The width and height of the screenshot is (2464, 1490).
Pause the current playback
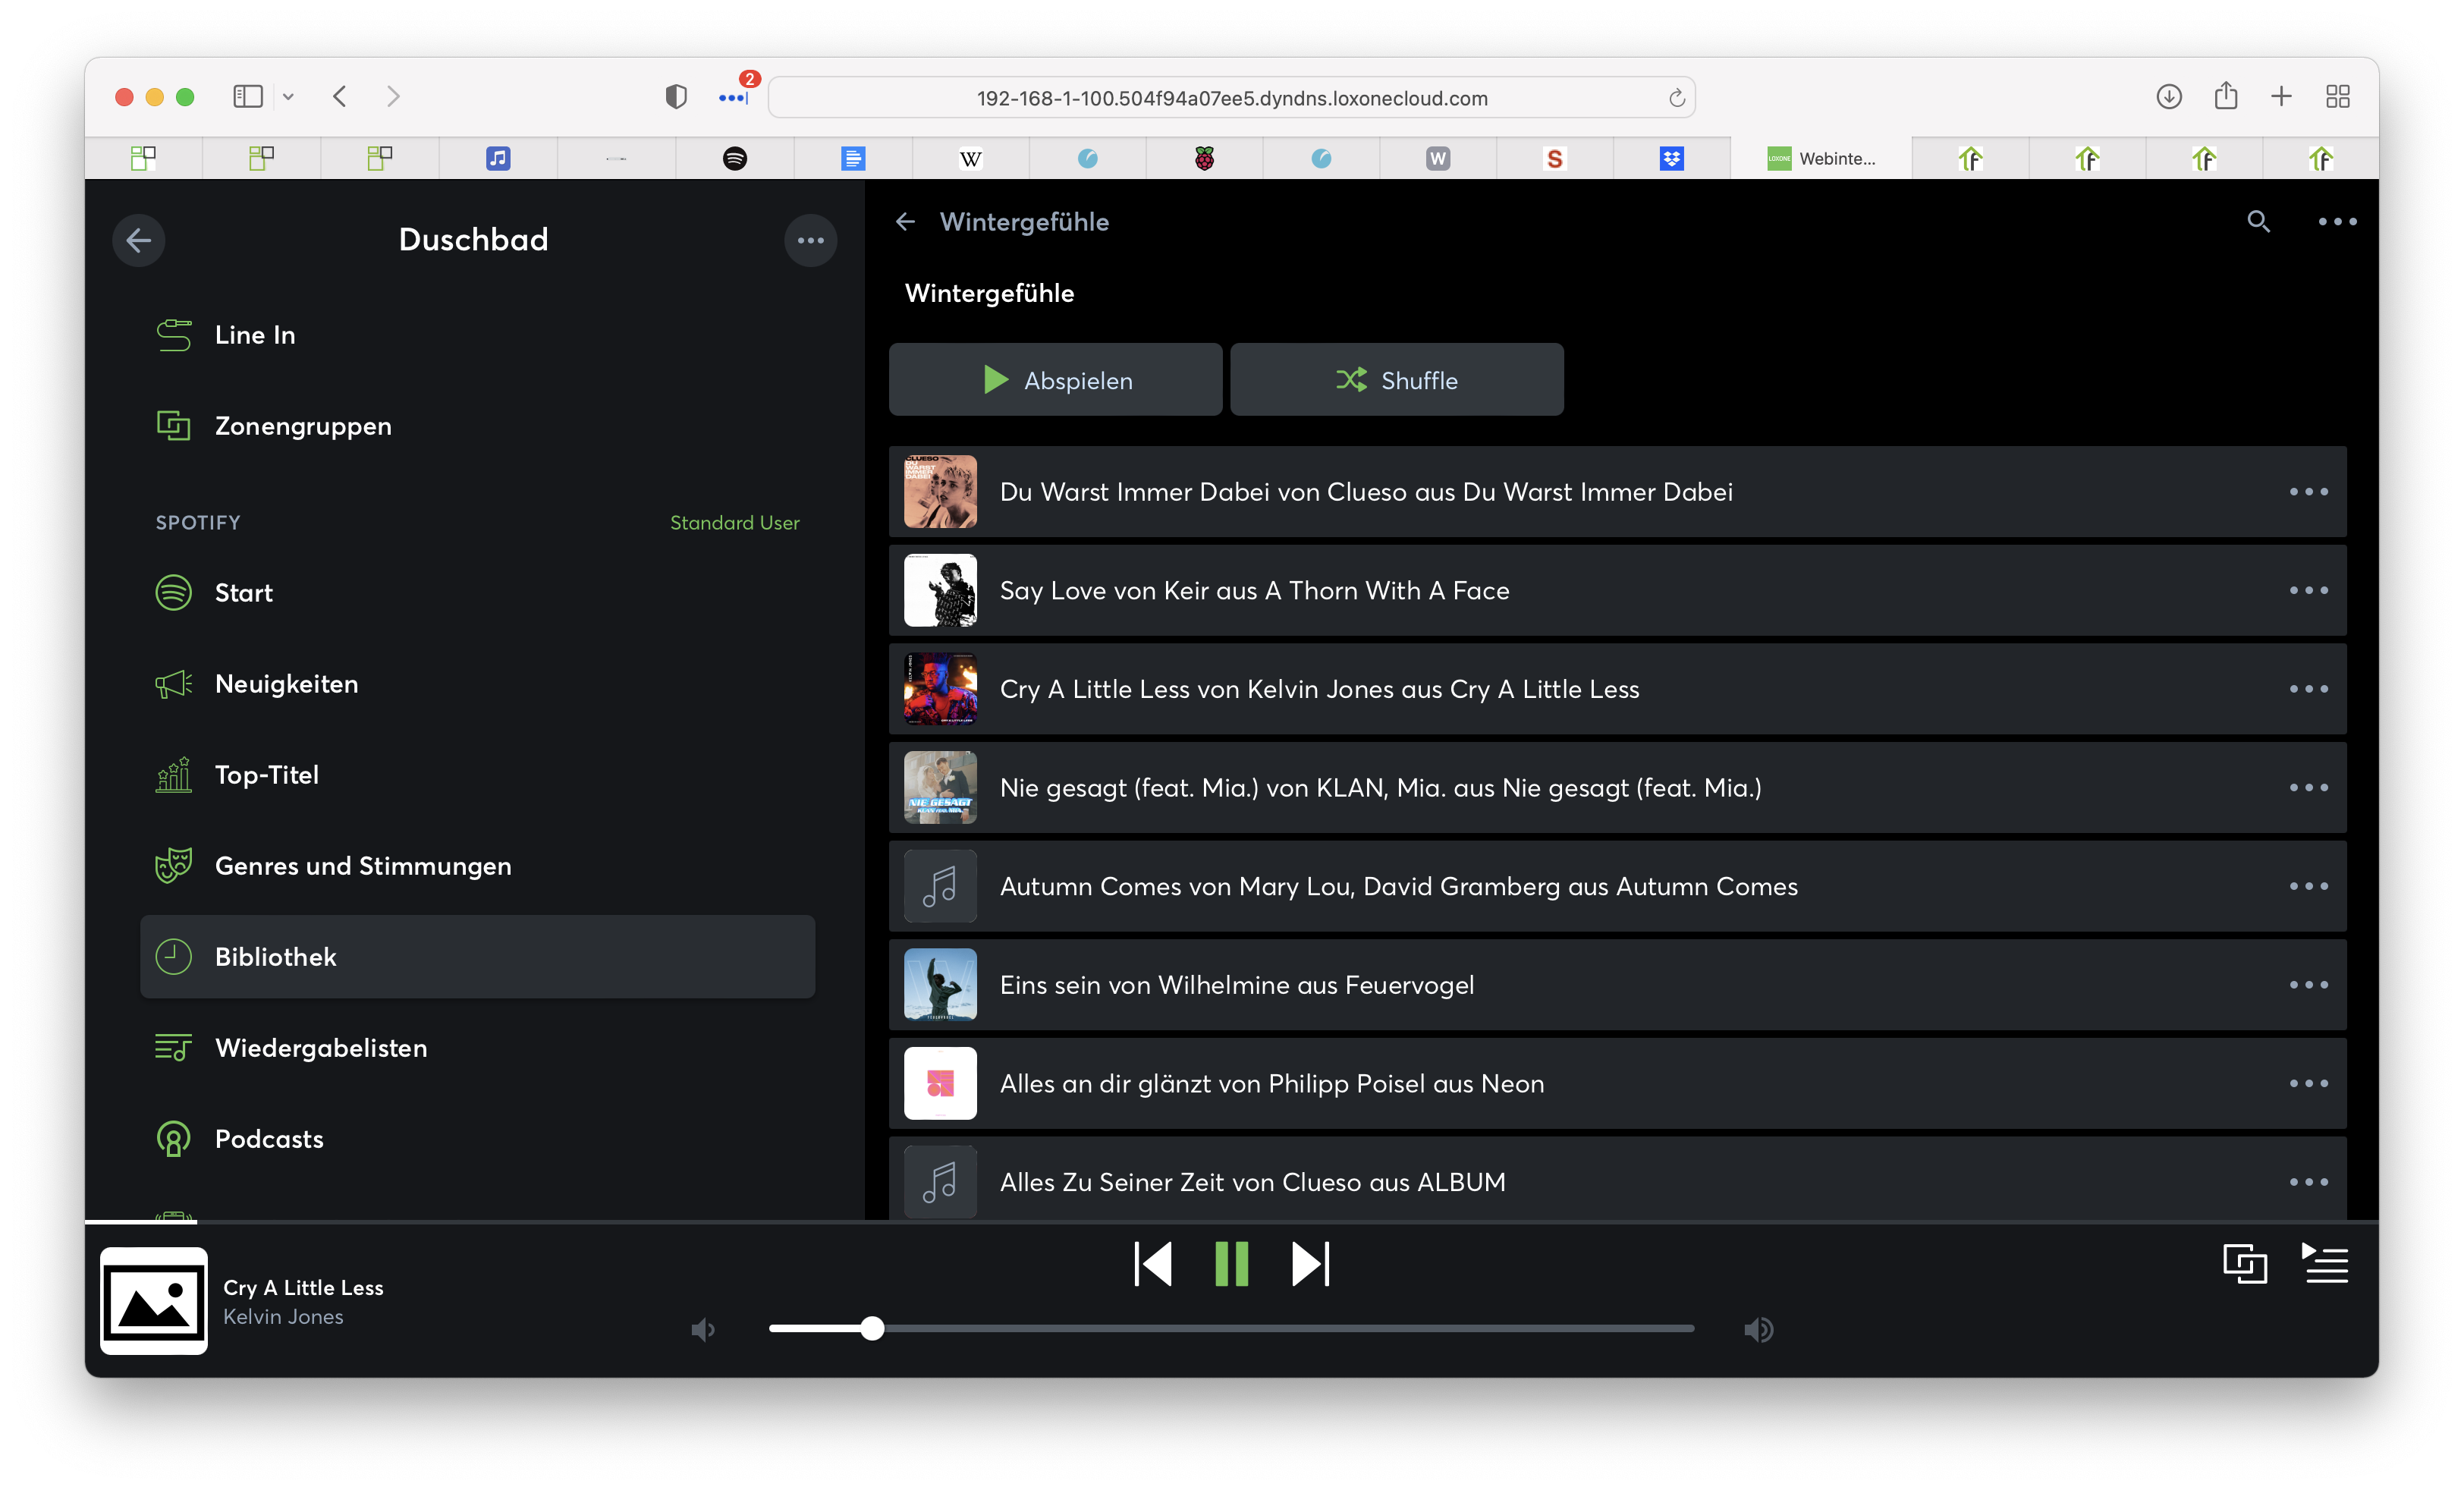pyautogui.click(x=1231, y=1264)
